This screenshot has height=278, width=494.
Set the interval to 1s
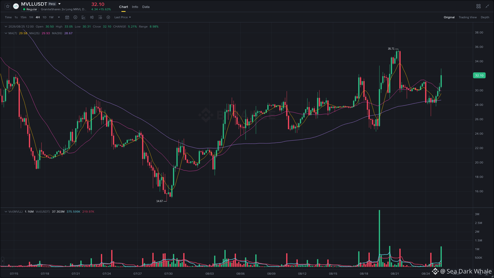(x=16, y=17)
